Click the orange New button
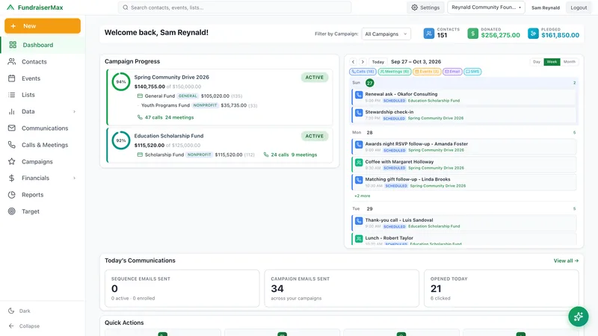Screen dimensions: 598x336 [43, 26]
